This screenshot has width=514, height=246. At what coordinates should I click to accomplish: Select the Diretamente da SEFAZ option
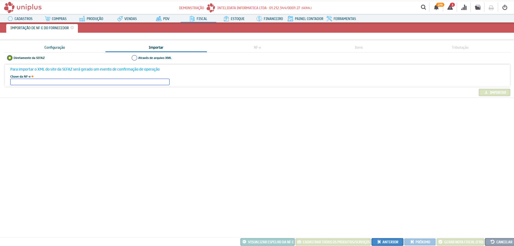click(10, 58)
